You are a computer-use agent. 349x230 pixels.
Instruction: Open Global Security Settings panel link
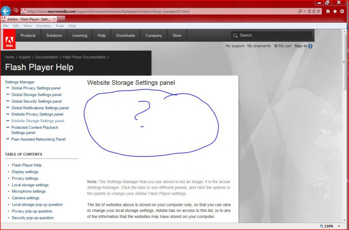36,101
